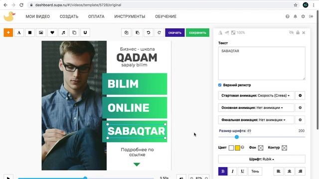Toggle underline formatting
Image resolution: width=319 pixels, height=179 pixels.
(242, 171)
